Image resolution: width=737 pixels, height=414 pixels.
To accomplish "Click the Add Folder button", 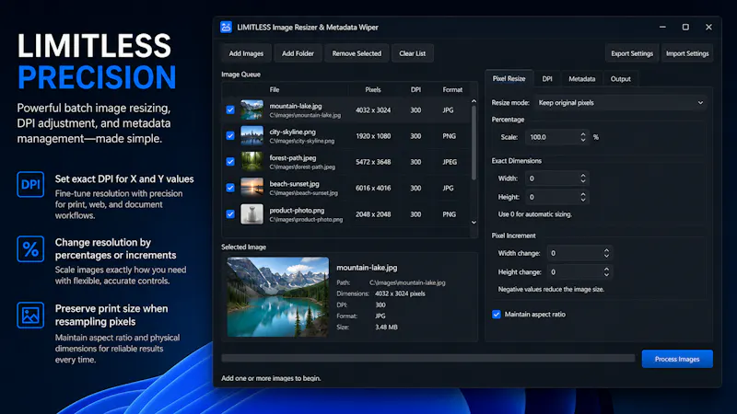I will (x=298, y=53).
